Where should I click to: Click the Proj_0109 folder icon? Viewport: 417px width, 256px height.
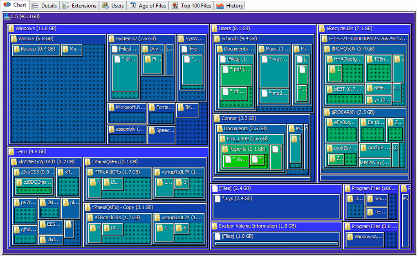coord(222,139)
